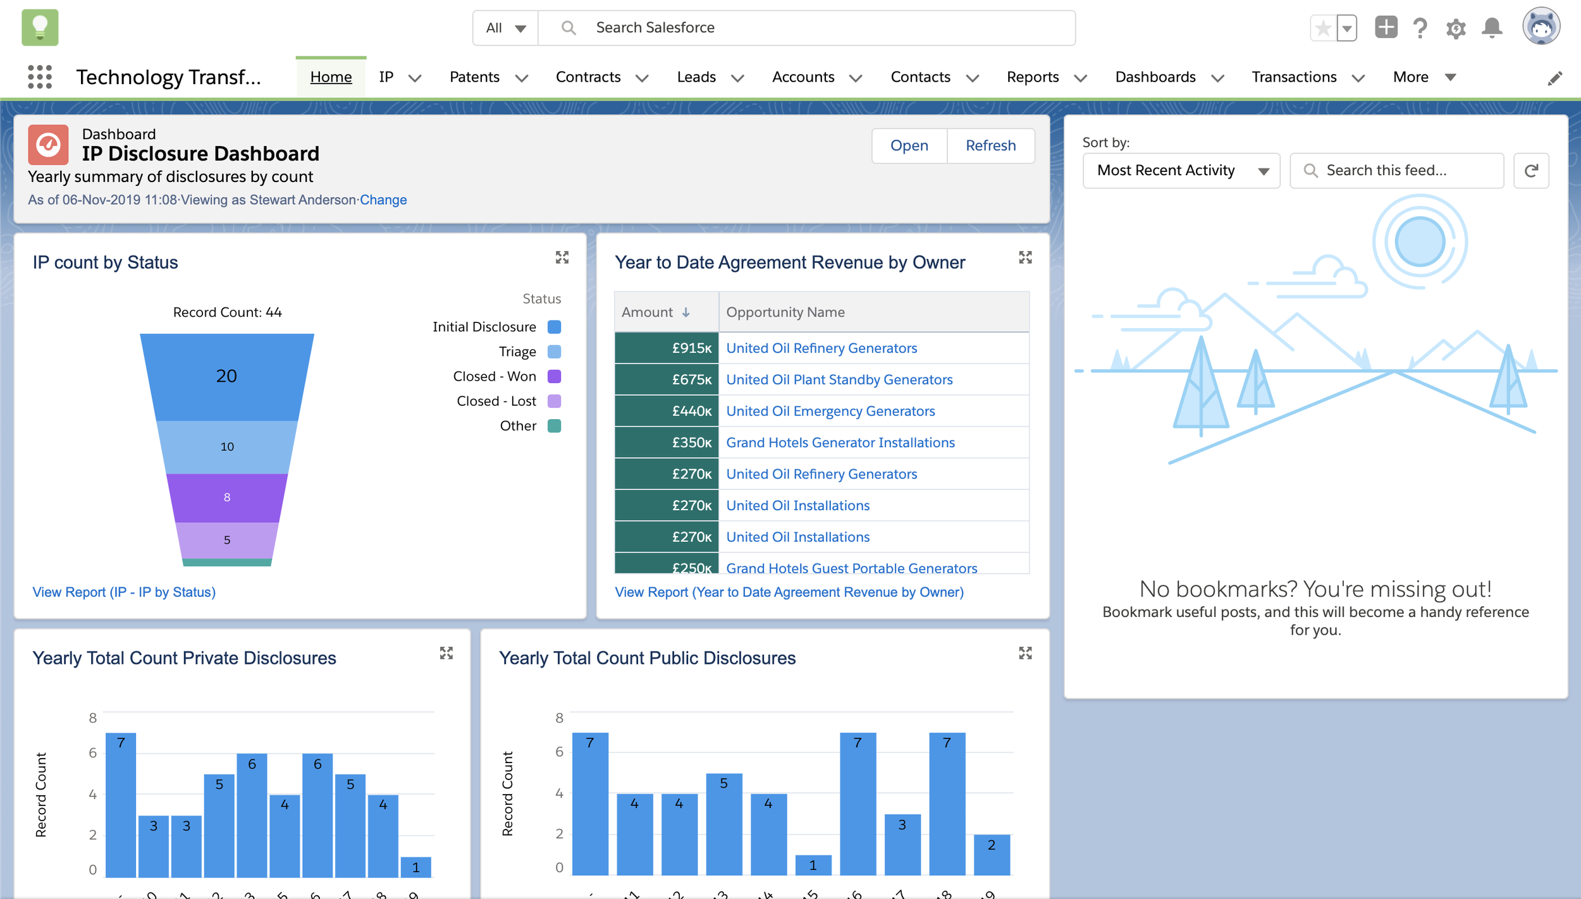Open the App Launcher grid icon

40,77
